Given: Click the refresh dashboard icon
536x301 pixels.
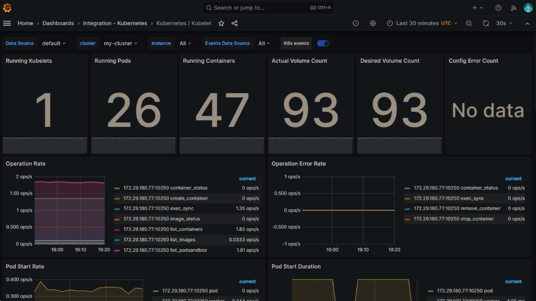Looking at the screenshot, I should [486, 23].
